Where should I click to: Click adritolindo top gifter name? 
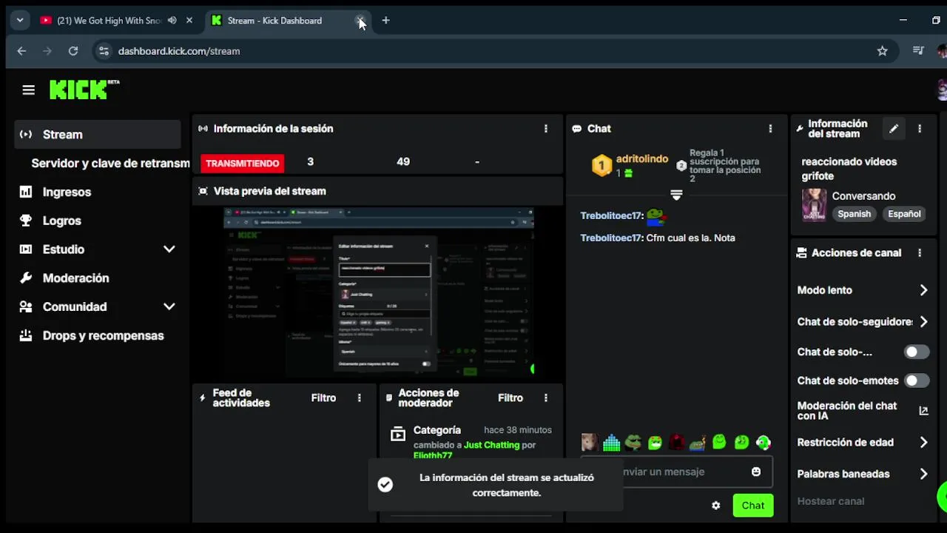point(642,159)
